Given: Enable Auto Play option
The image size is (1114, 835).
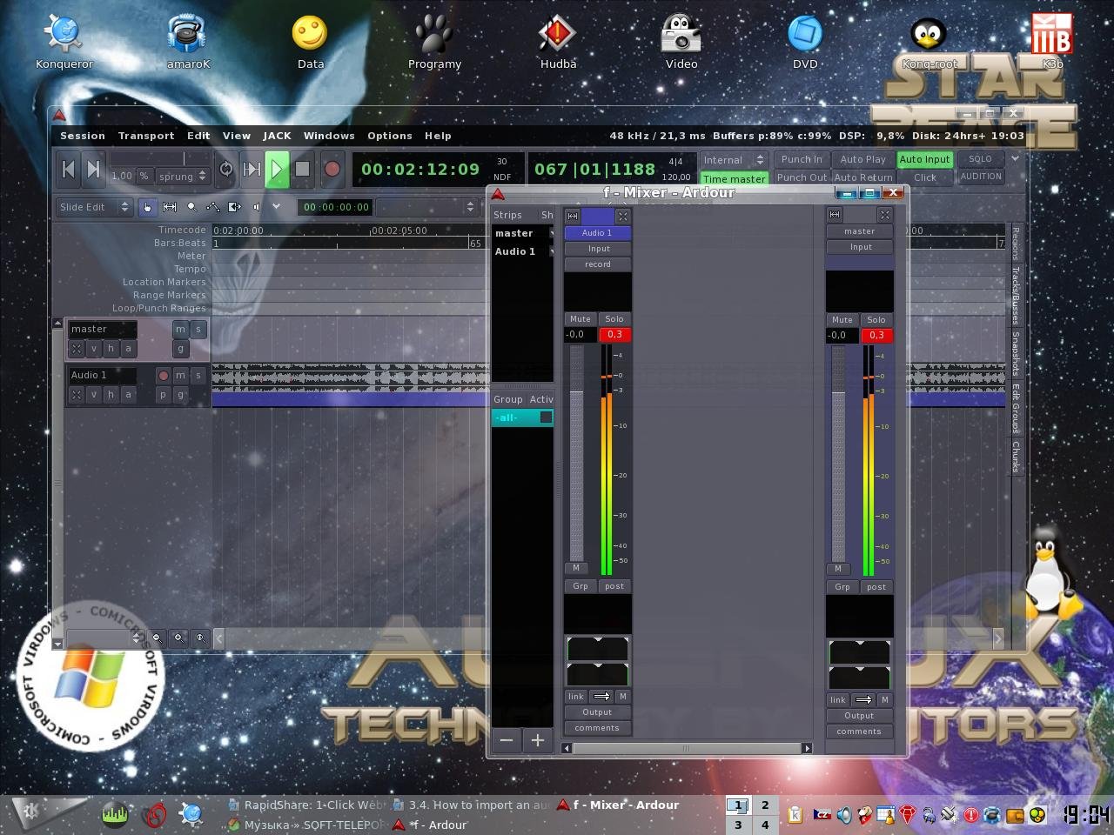Looking at the screenshot, I should coord(862,159).
